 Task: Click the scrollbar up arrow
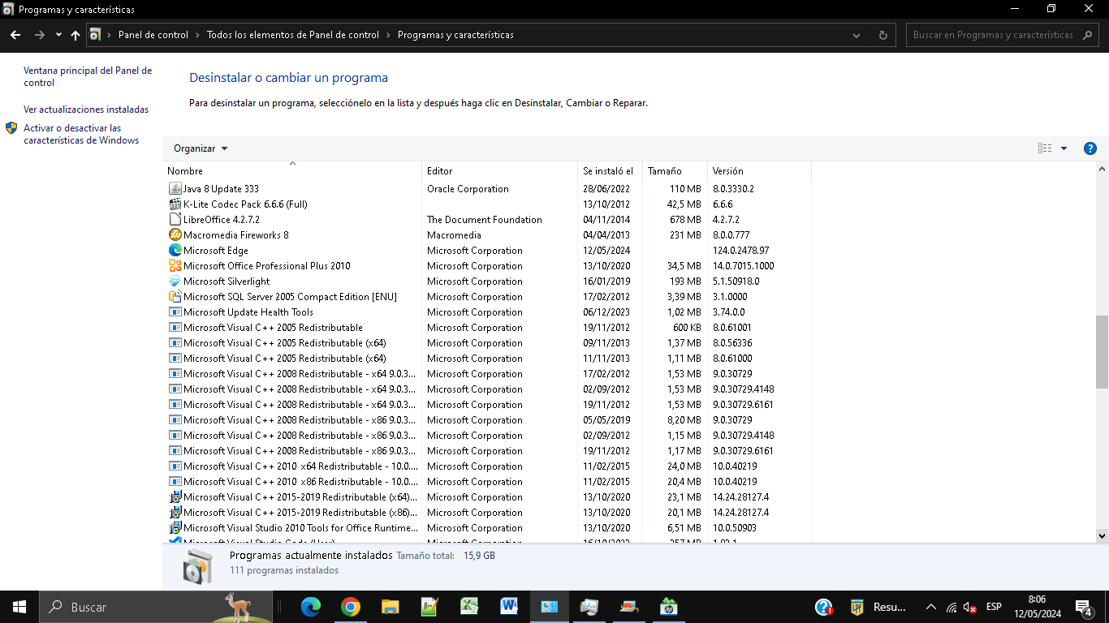[1102, 170]
